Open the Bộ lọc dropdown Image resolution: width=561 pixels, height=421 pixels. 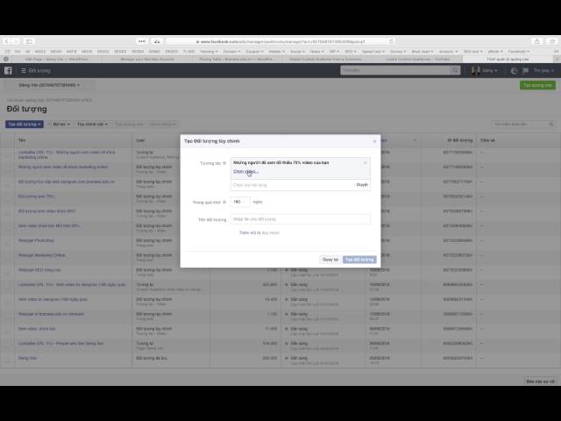(60, 125)
